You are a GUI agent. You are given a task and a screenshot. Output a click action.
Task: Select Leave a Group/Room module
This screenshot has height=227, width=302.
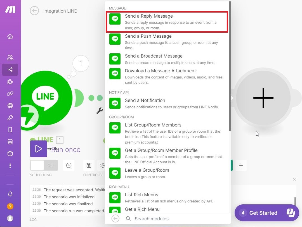pyautogui.click(x=167, y=173)
